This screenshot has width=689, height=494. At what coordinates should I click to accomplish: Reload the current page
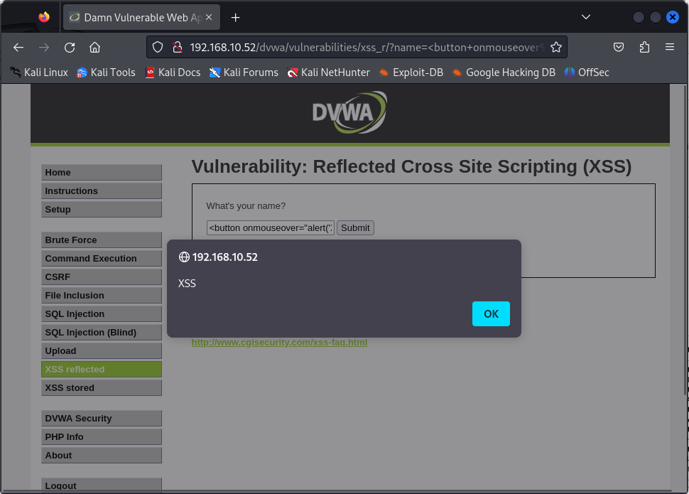[x=70, y=47]
